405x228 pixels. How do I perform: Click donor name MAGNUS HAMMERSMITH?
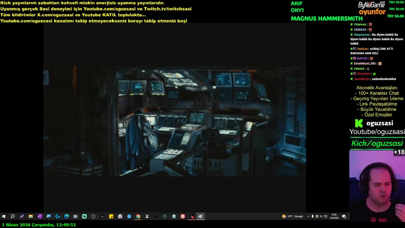[327, 19]
